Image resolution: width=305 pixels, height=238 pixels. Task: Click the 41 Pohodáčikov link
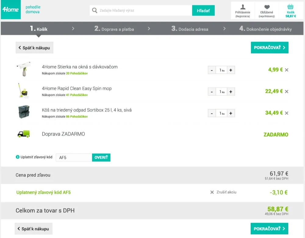coord(77,95)
